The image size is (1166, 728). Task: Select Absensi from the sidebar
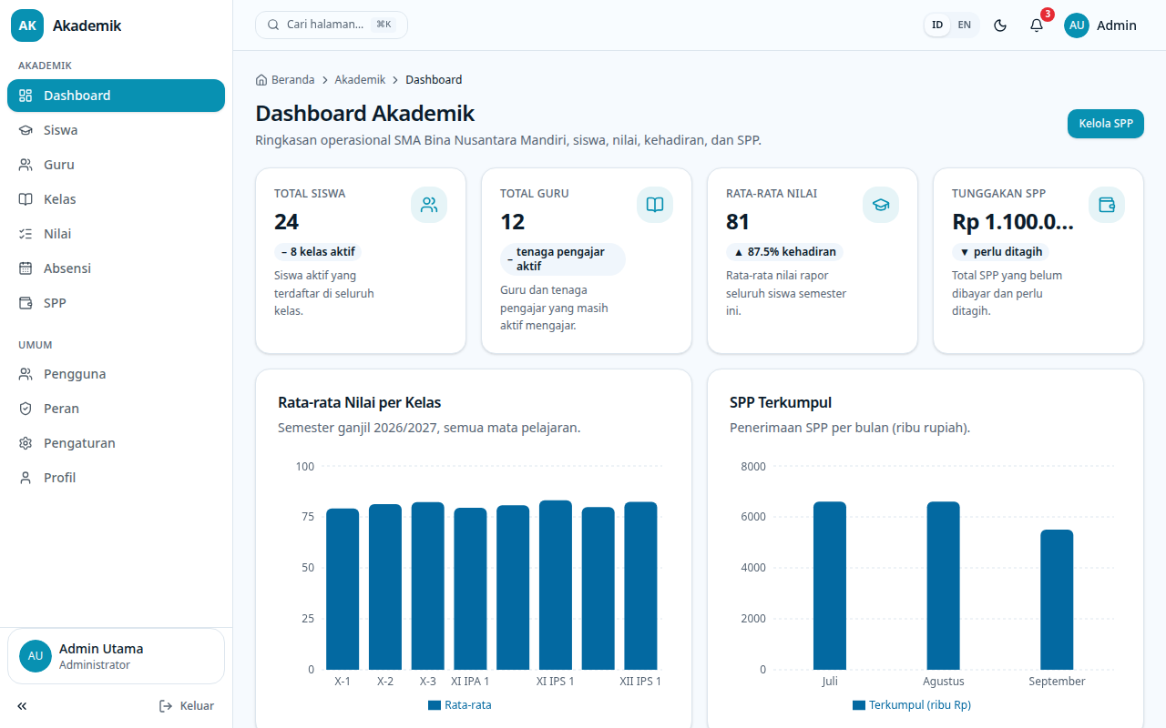(x=116, y=268)
